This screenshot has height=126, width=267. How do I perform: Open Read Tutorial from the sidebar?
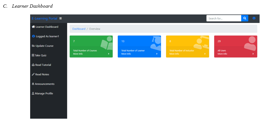pos(43,65)
